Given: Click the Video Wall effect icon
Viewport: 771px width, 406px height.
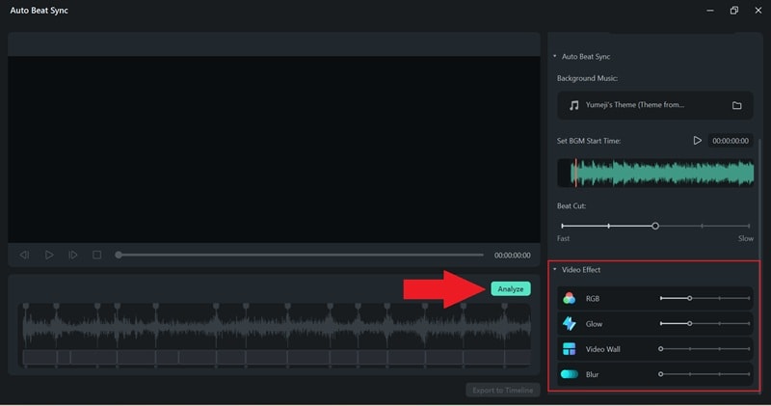Looking at the screenshot, I should pos(569,349).
